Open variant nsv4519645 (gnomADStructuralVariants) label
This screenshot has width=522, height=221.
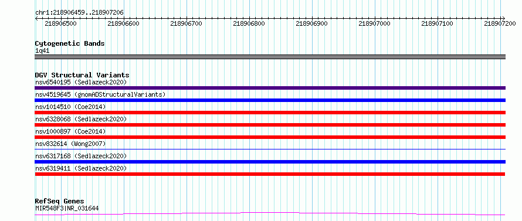point(100,94)
